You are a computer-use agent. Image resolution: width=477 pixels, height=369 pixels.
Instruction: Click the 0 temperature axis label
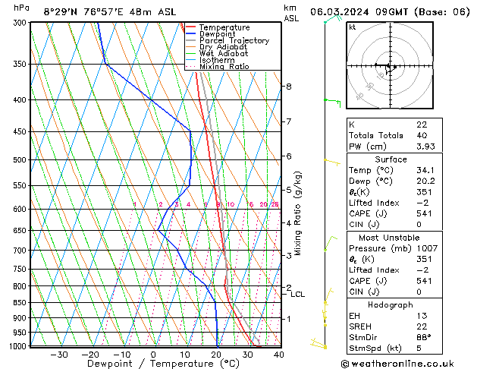pos(154,355)
